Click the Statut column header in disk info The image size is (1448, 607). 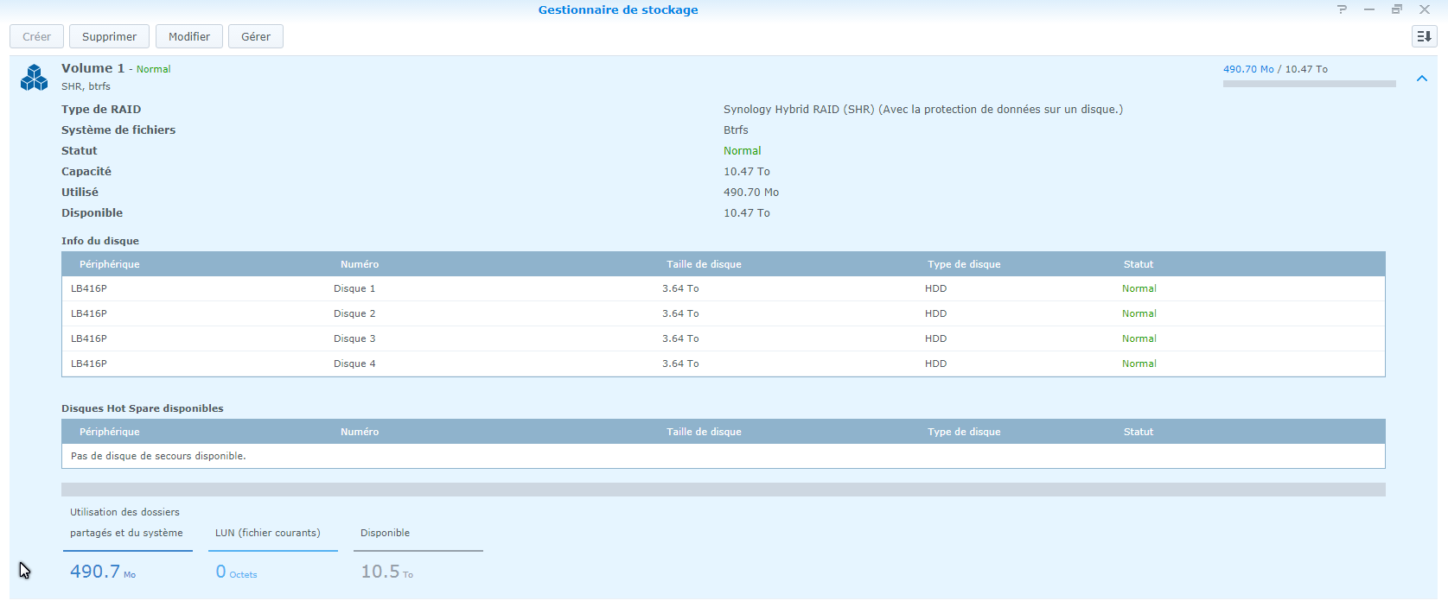[1139, 264]
